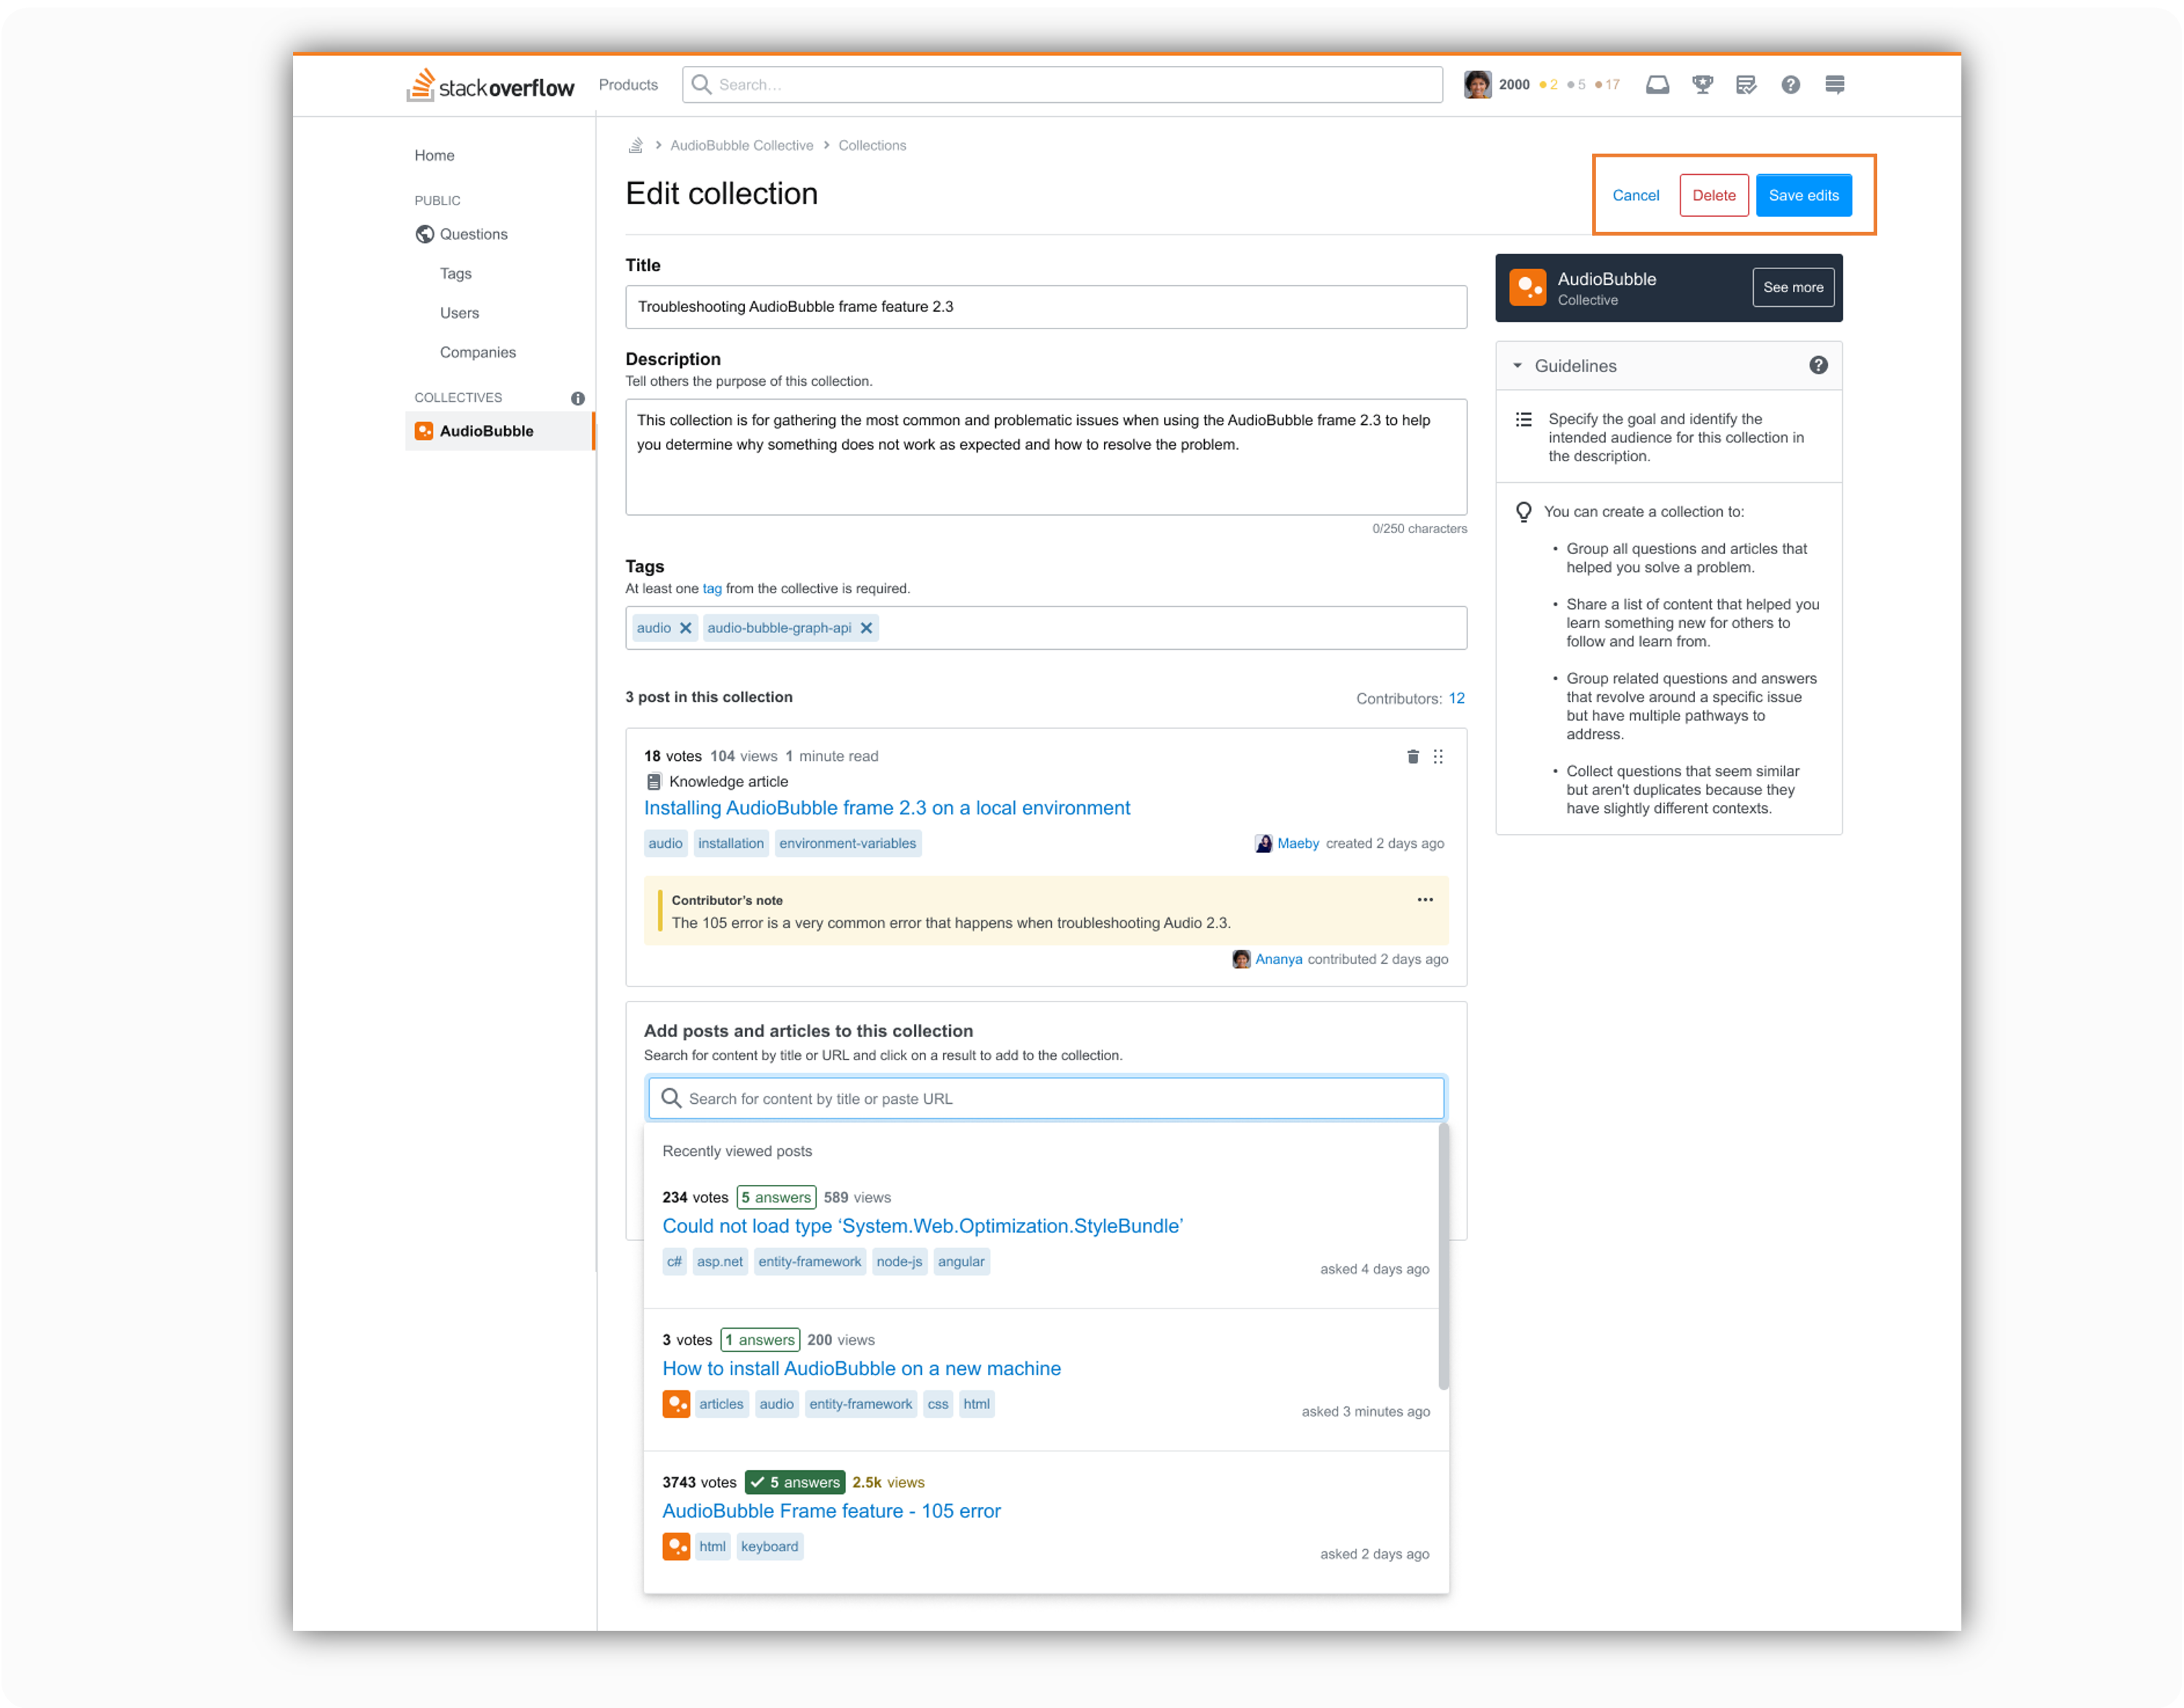Click the Guidelines help question mark icon
2184x1708 pixels.
pyautogui.click(x=1818, y=366)
